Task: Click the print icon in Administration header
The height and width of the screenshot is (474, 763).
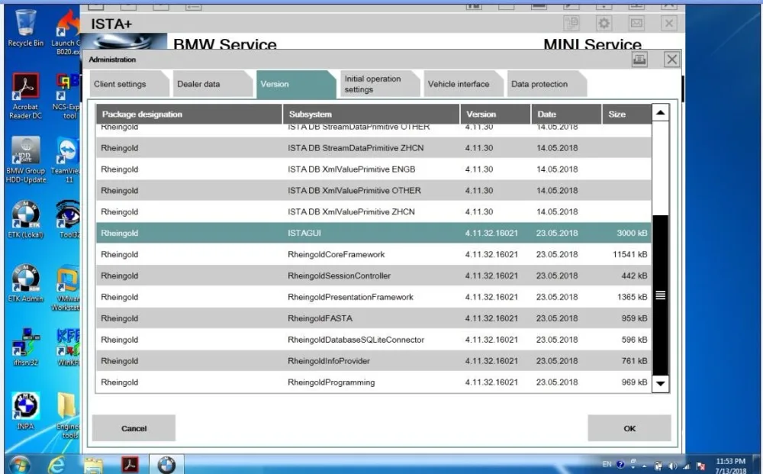Action: [639, 60]
